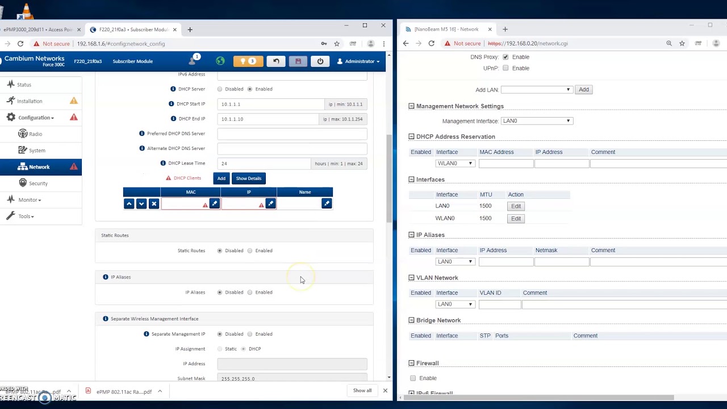Click the pencil edit icon in MAC column
727x409 pixels.
tap(214, 203)
